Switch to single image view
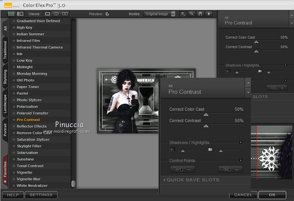The width and height of the screenshot is (294, 201). point(48,14)
